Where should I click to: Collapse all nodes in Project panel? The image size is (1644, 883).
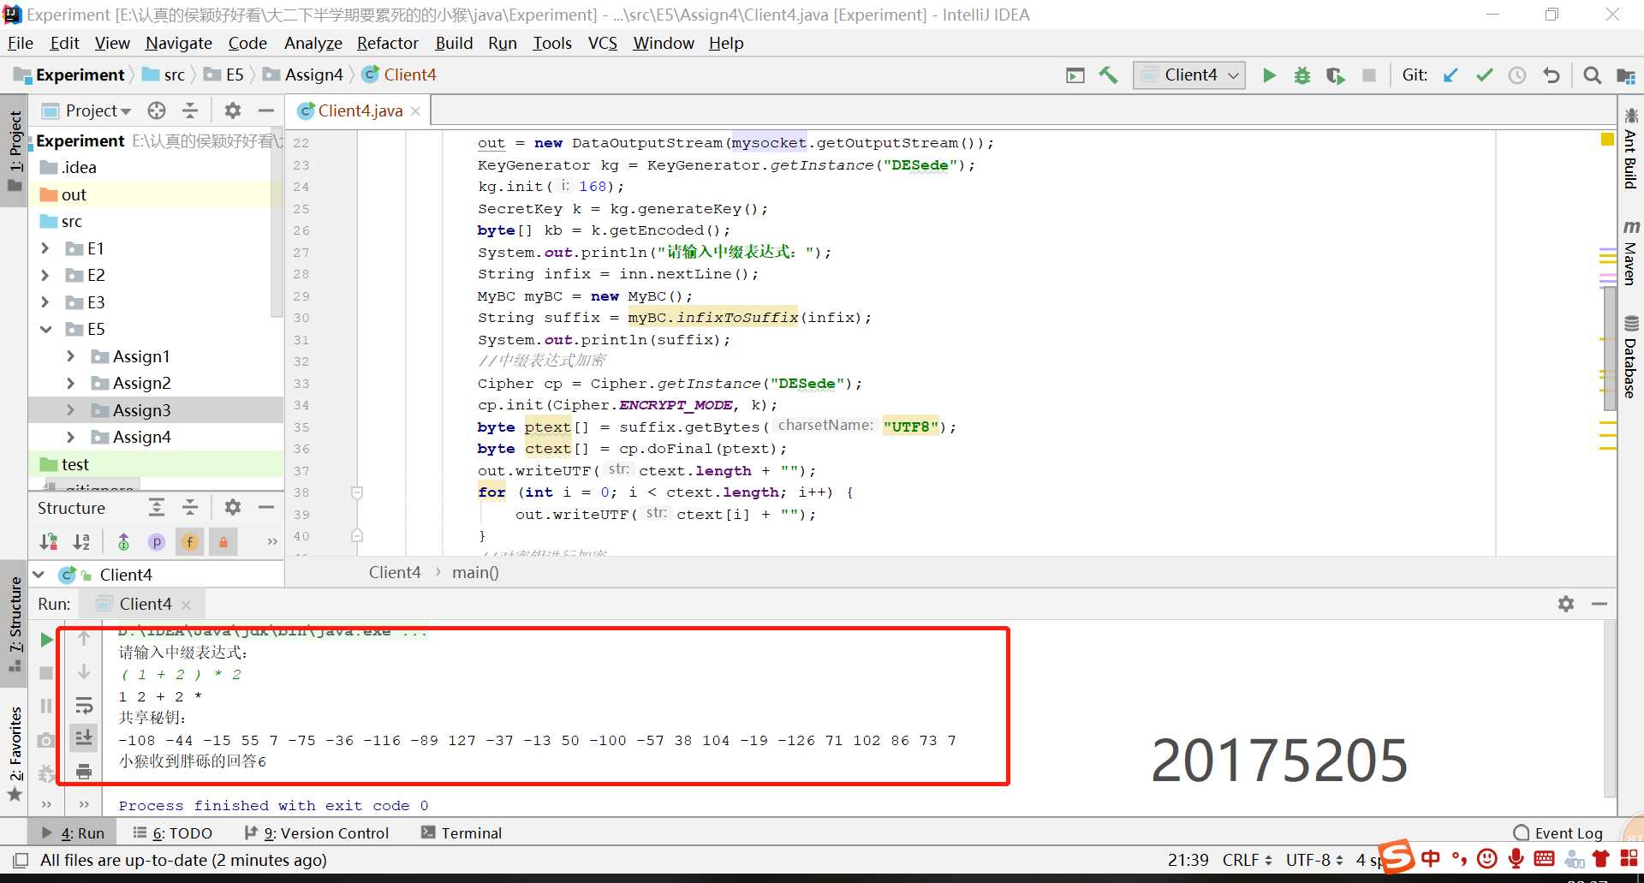pyautogui.click(x=190, y=110)
